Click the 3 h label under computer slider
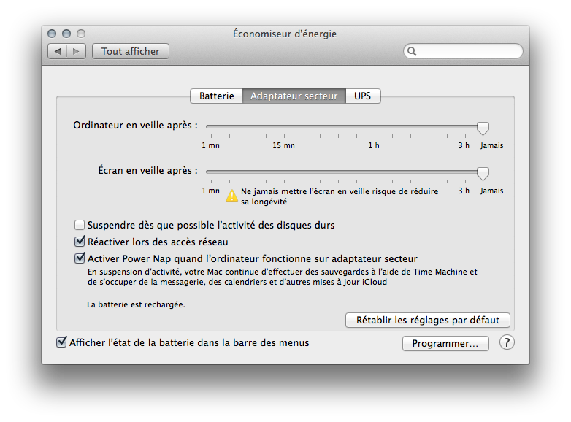This screenshot has height=422, width=571. point(464,145)
